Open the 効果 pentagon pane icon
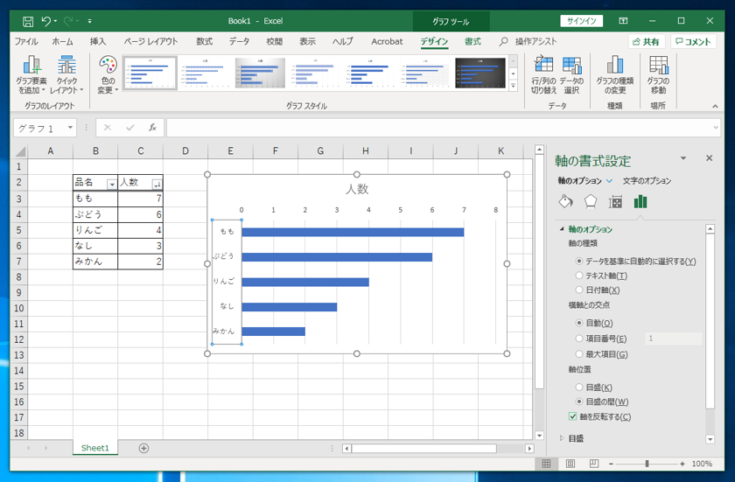Screen dimensions: 735x482 [591, 202]
